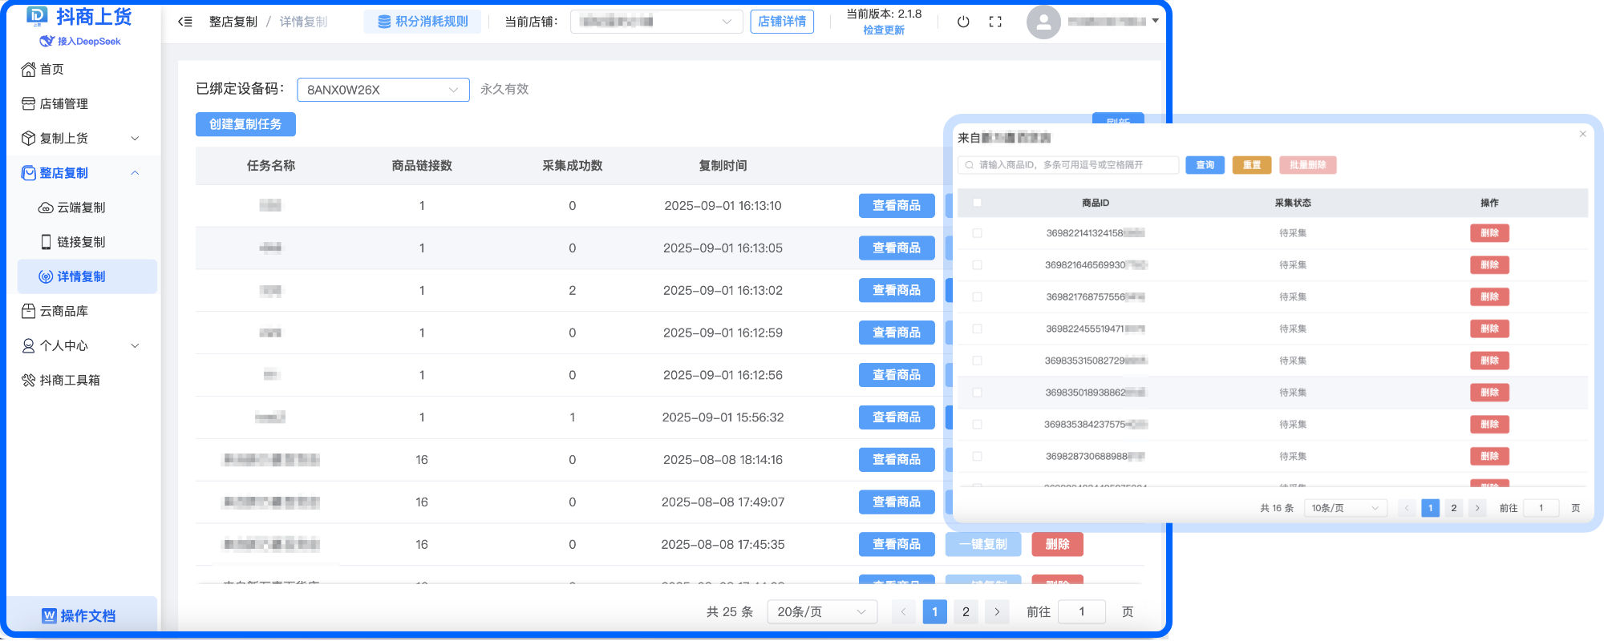Click the 店铺详情 button
This screenshot has height=641, width=1604.
point(781,22)
